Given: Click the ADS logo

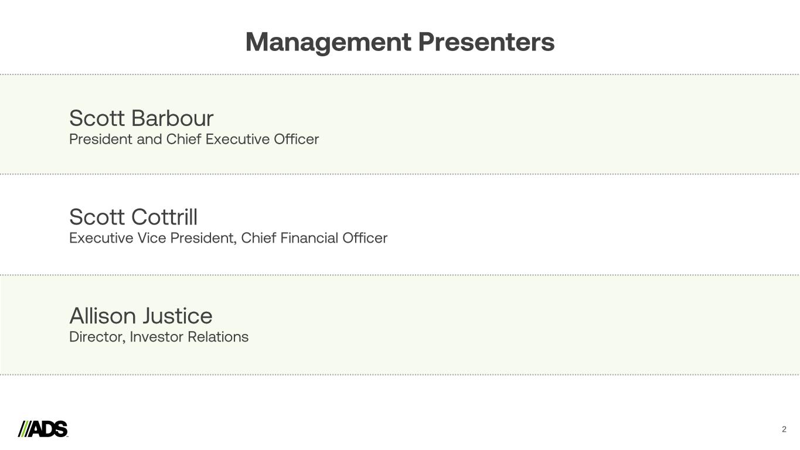Looking at the screenshot, I should pyautogui.click(x=43, y=429).
